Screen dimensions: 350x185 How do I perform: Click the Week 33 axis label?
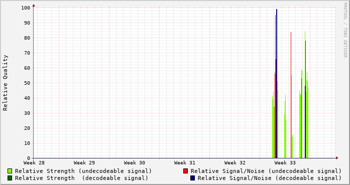(x=285, y=163)
